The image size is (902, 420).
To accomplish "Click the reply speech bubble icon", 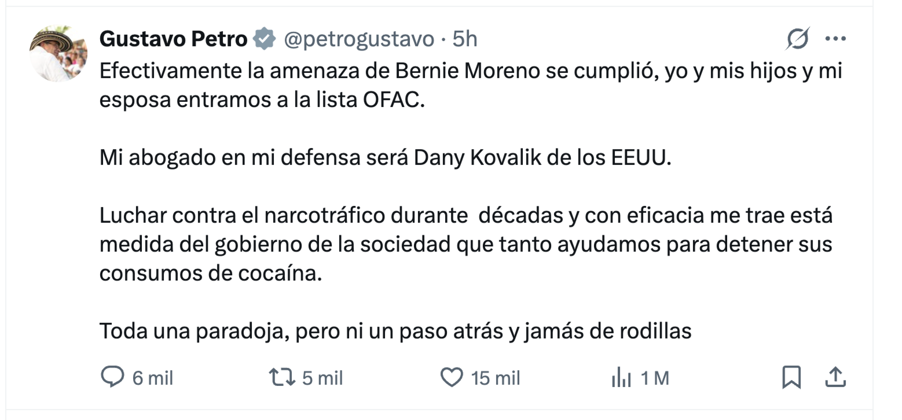I will coord(112,377).
